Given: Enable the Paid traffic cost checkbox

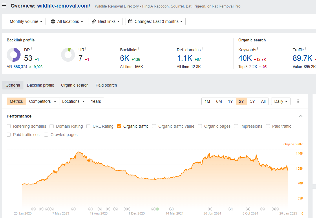Looking at the screenshot, I should (9, 135).
